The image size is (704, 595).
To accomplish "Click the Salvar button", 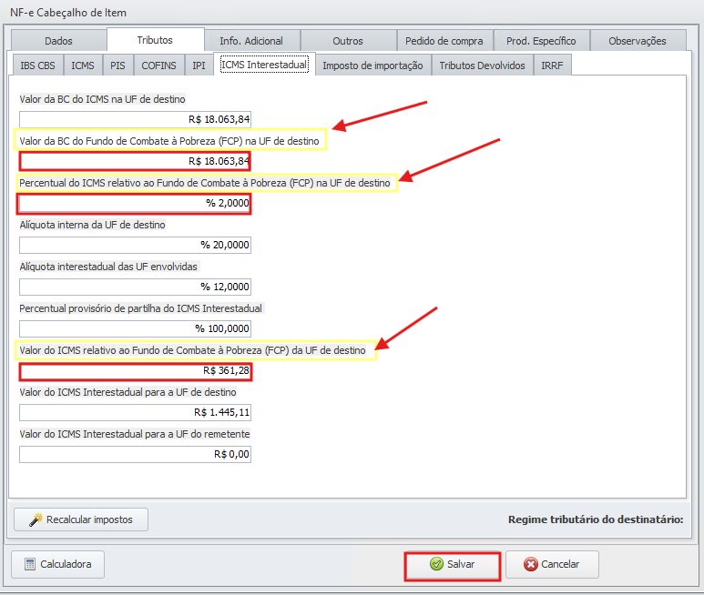I will [452, 564].
